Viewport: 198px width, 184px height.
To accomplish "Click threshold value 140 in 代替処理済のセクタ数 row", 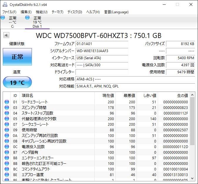I will pyautogui.click(x=153, y=119).
